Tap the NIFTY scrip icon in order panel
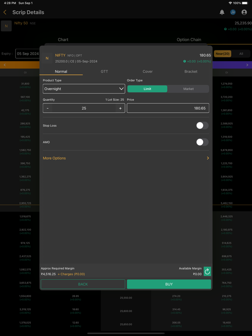 47,58
